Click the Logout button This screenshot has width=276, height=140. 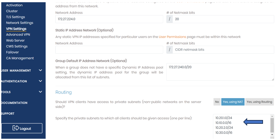tap(22, 128)
